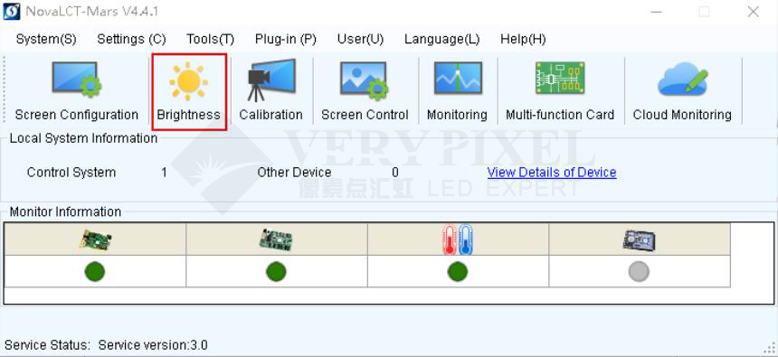Click the Monitor Information heading
This screenshot has height=357, width=778.
[65, 211]
